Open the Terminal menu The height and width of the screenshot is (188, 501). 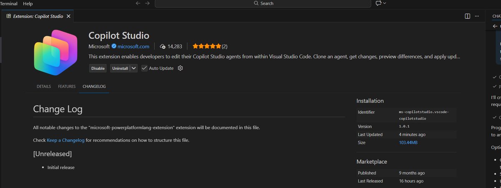pos(9,3)
